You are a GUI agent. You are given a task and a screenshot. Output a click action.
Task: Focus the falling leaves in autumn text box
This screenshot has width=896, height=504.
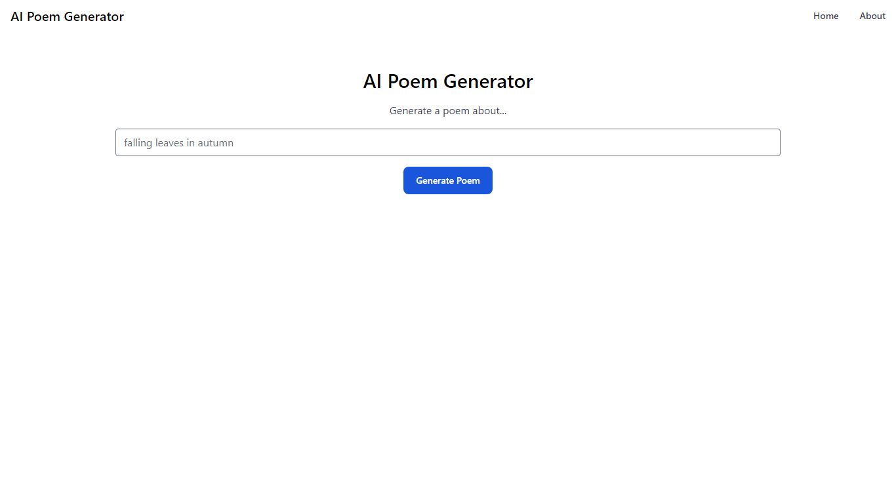pyautogui.click(x=448, y=142)
